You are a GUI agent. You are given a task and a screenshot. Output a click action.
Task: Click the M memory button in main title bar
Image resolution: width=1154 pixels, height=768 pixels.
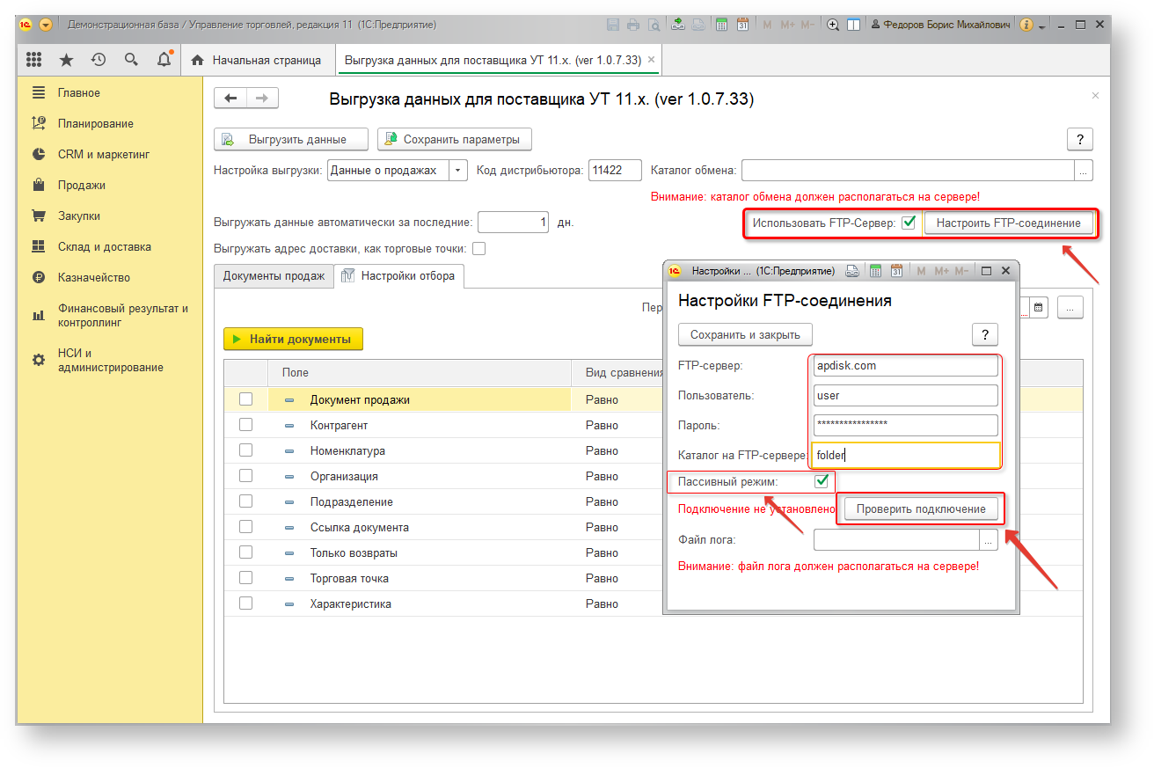(767, 25)
